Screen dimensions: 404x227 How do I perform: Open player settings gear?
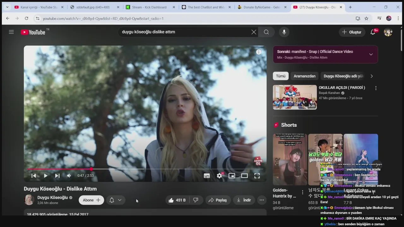tap(219, 176)
